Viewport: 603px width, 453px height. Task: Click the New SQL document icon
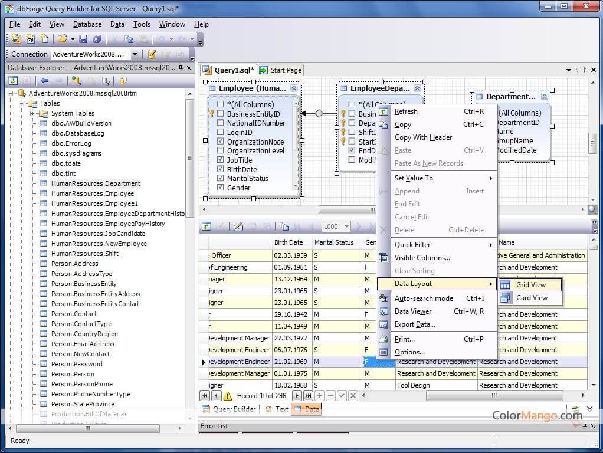[30, 39]
